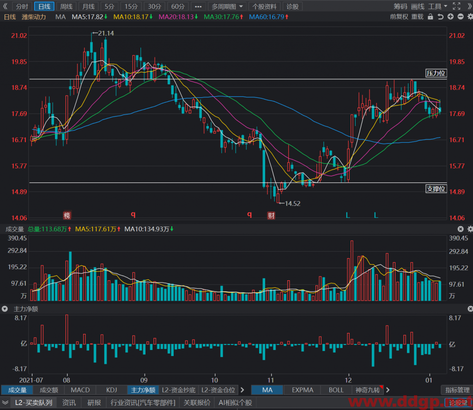Select the 压力位 resistance label

(x=436, y=73)
